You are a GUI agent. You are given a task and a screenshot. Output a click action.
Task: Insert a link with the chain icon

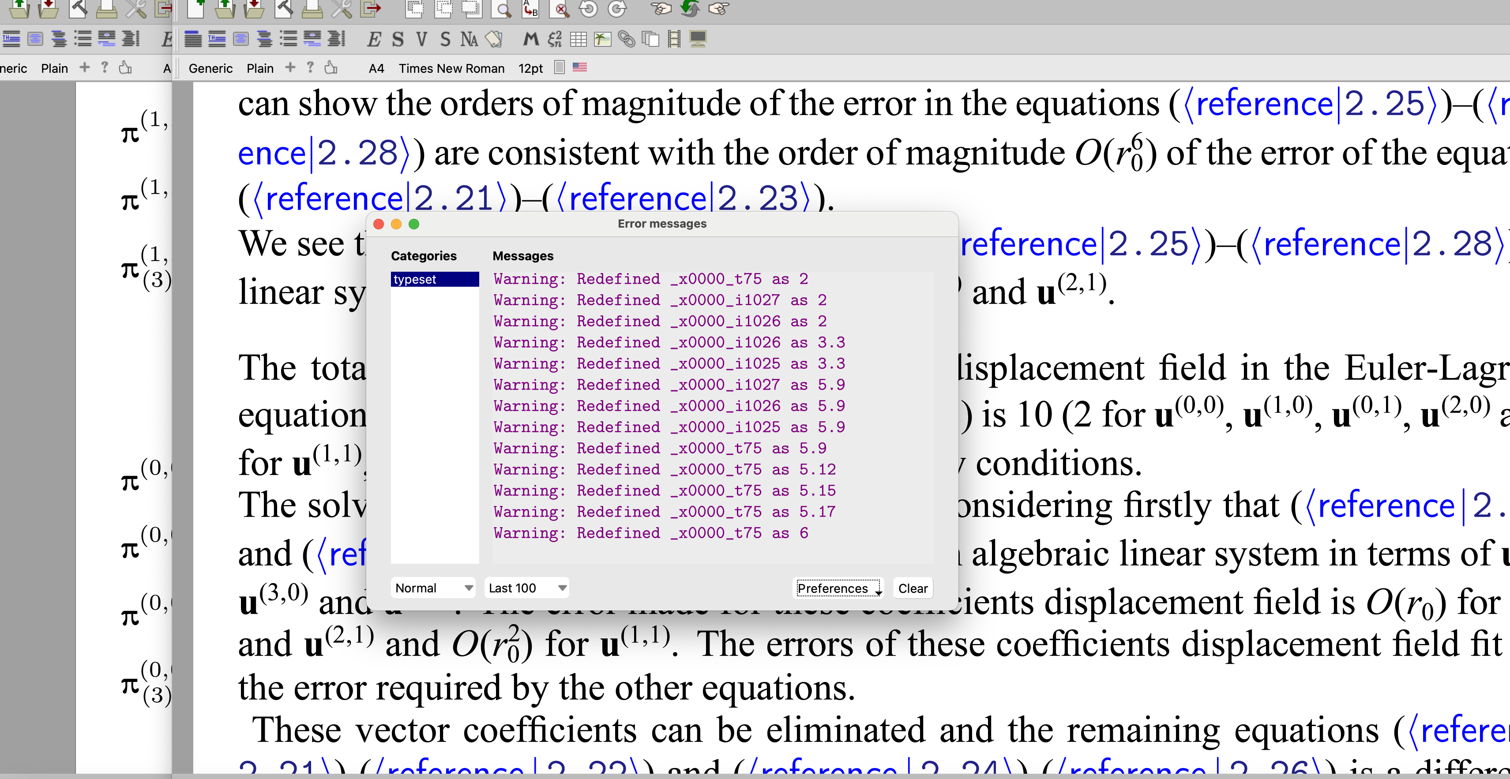(626, 39)
